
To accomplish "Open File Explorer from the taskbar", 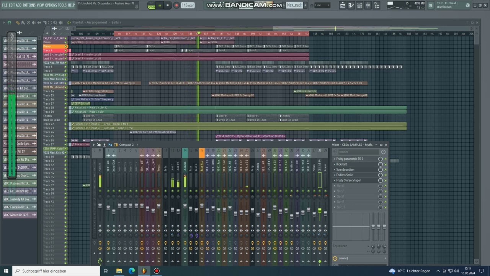I will pyautogui.click(x=119, y=271).
